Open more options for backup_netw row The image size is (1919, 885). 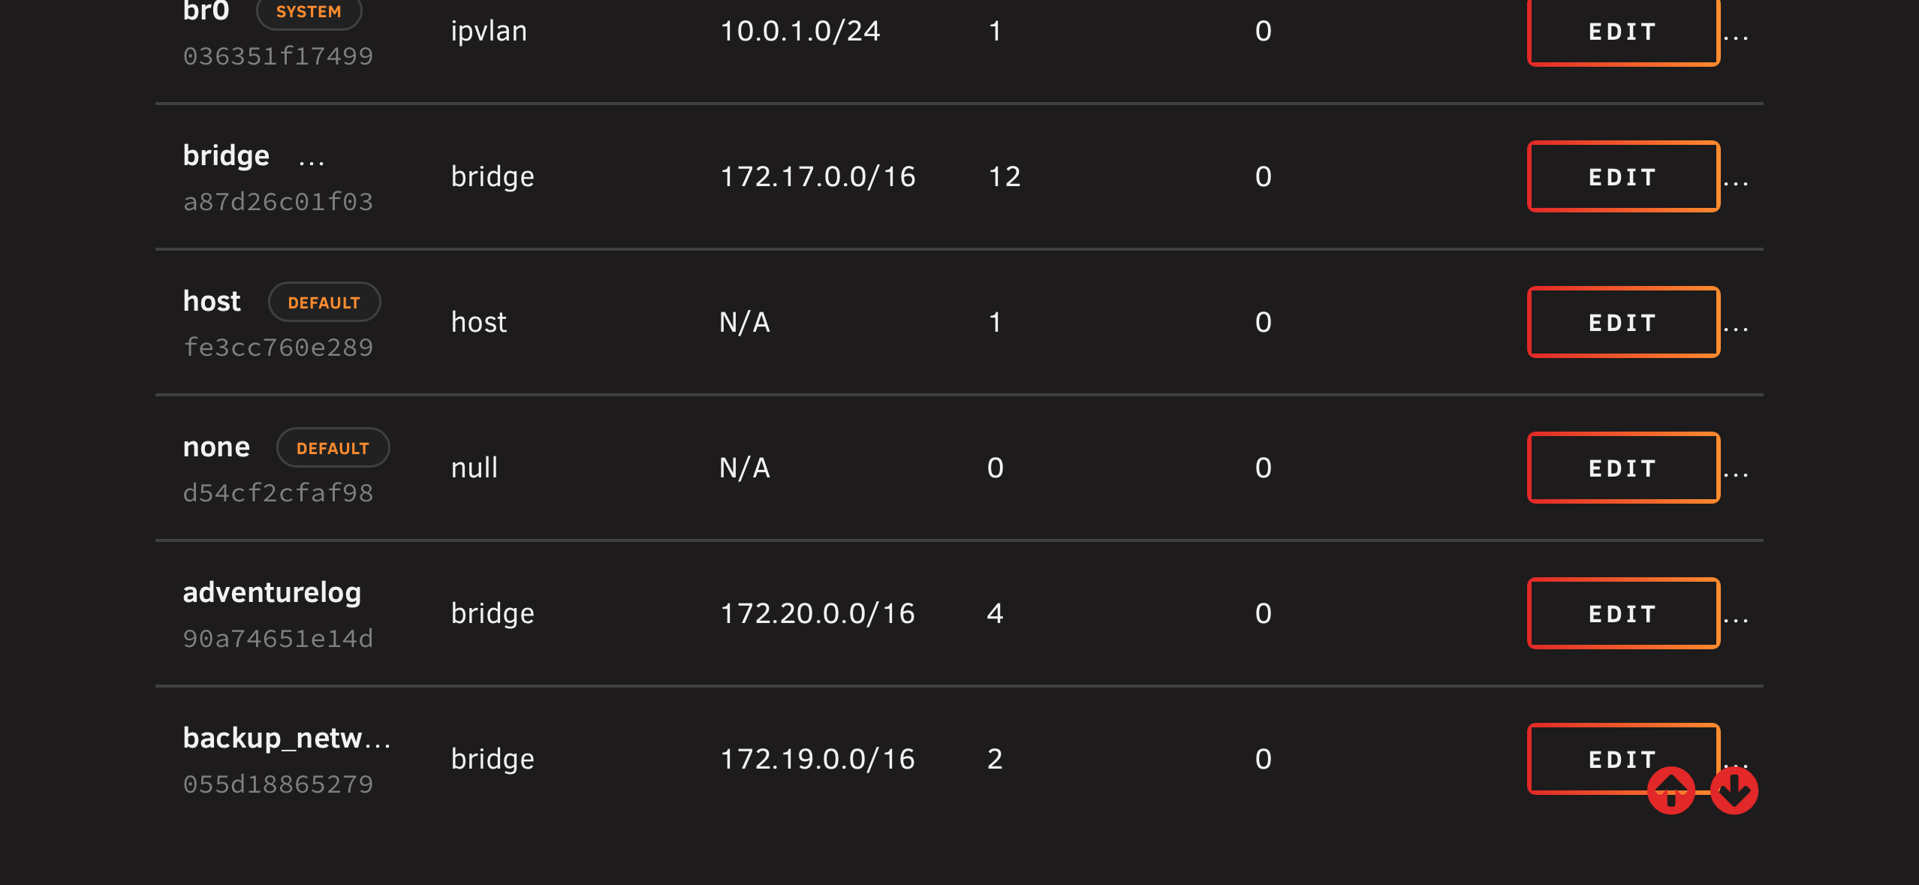tap(1736, 763)
